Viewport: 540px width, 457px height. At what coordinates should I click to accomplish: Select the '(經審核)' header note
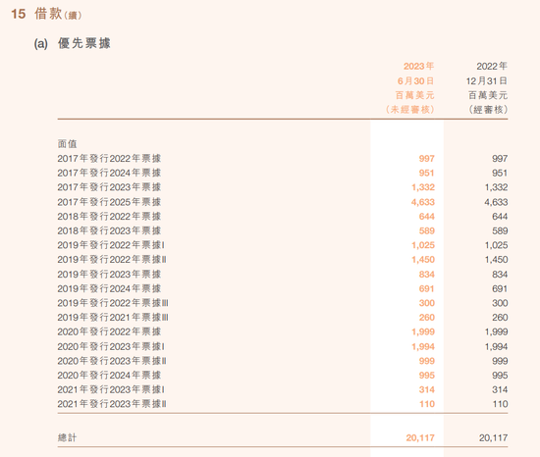(488, 110)
